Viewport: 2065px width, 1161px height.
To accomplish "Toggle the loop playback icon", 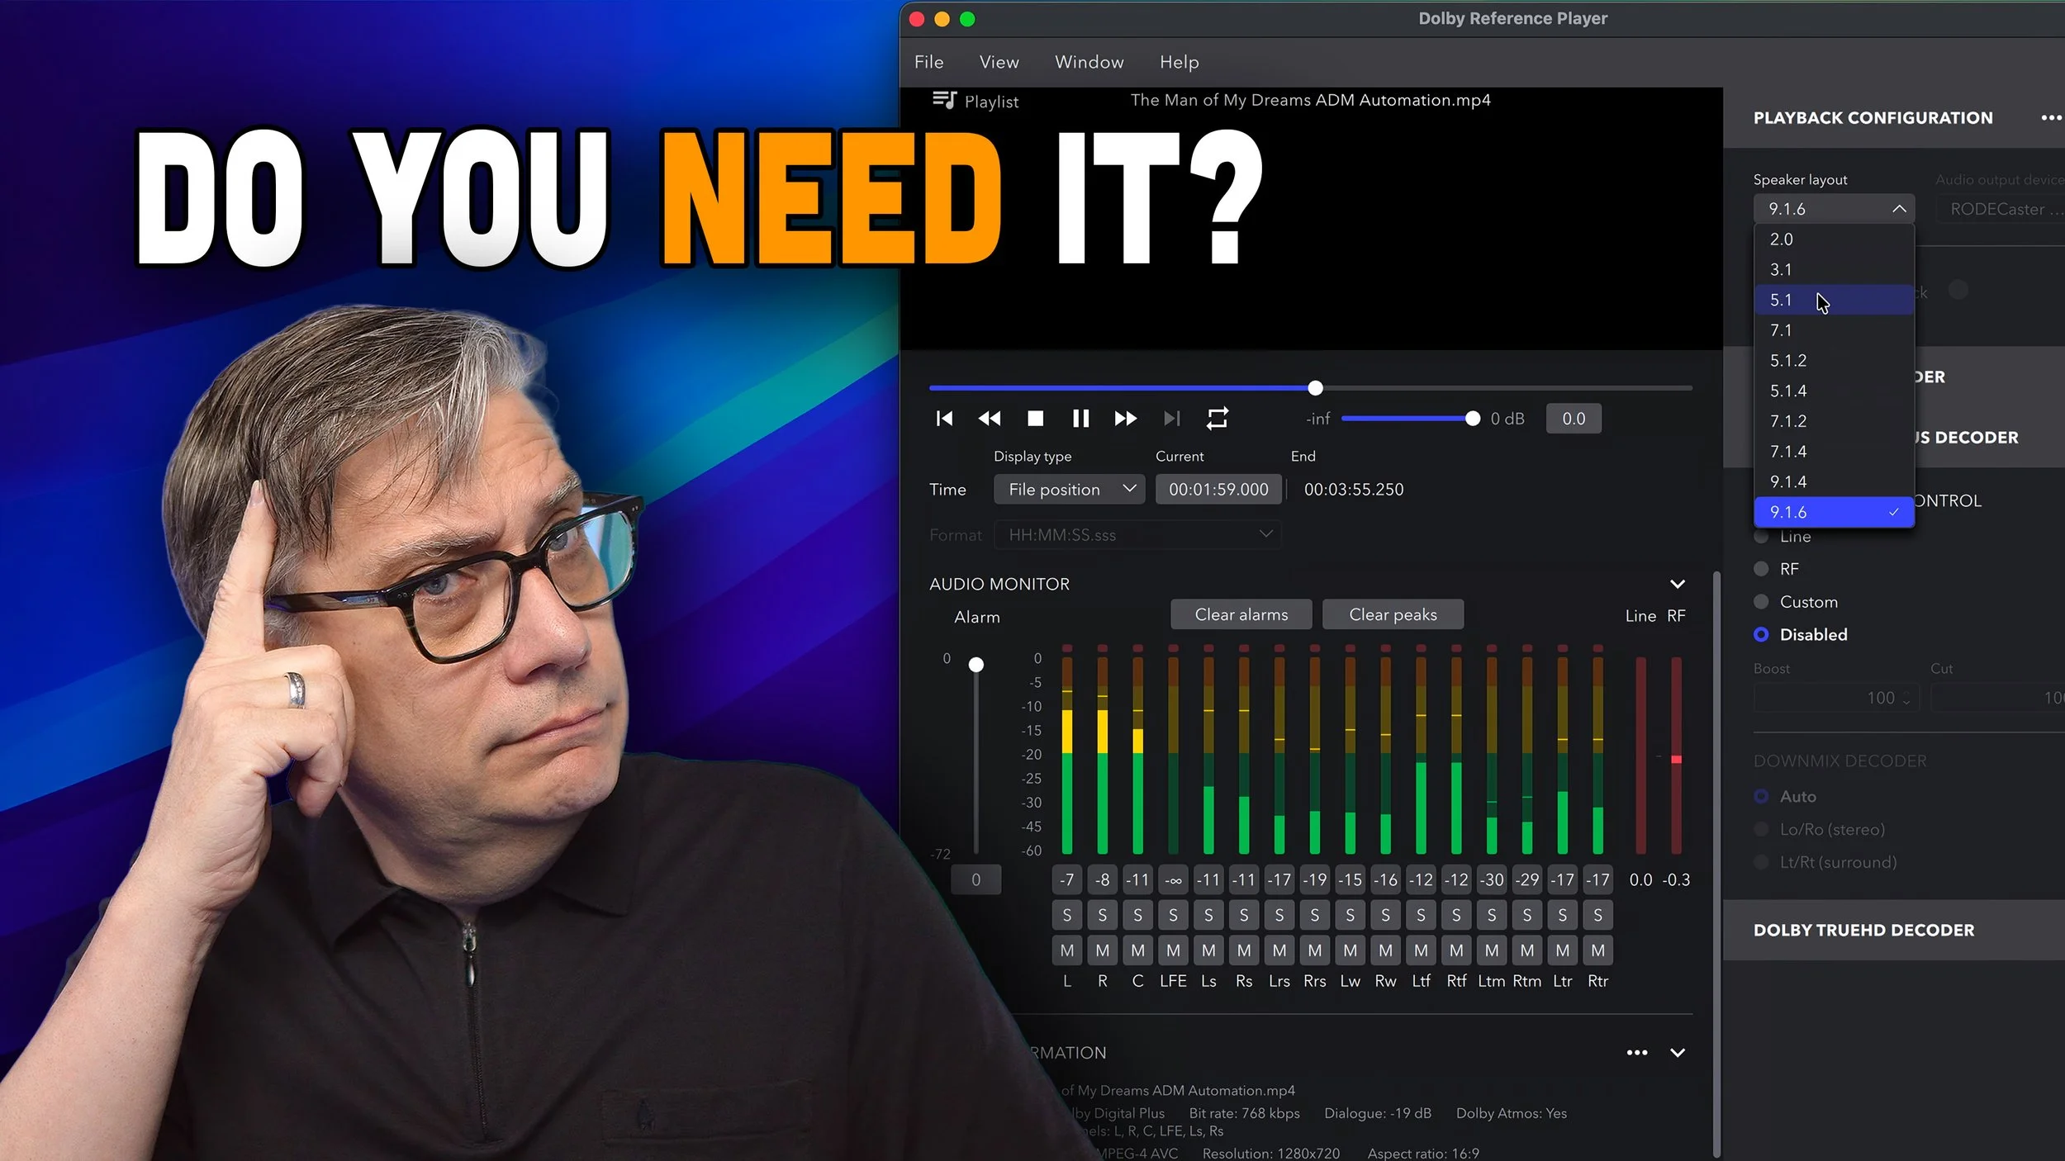I will point(1217,419).
